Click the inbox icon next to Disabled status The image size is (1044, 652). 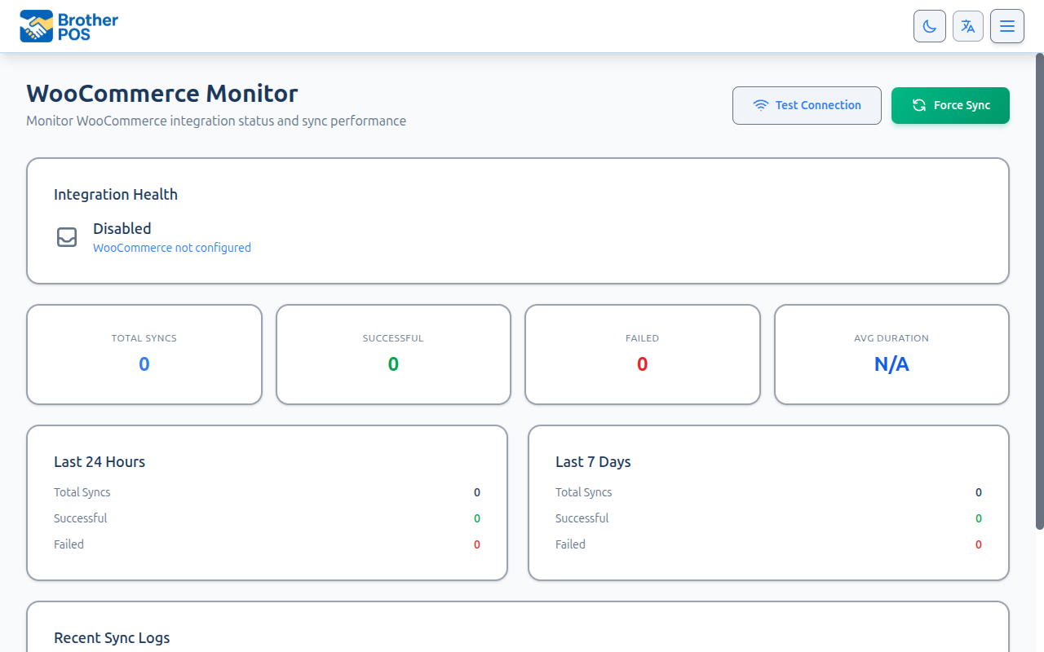point(66,236)
